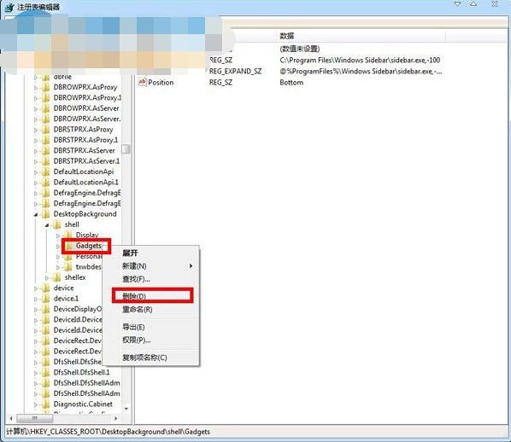Screen dimensions: 511x442
Task: Select 导出(E) from the context menu
Action: click(x=133, y=327)
